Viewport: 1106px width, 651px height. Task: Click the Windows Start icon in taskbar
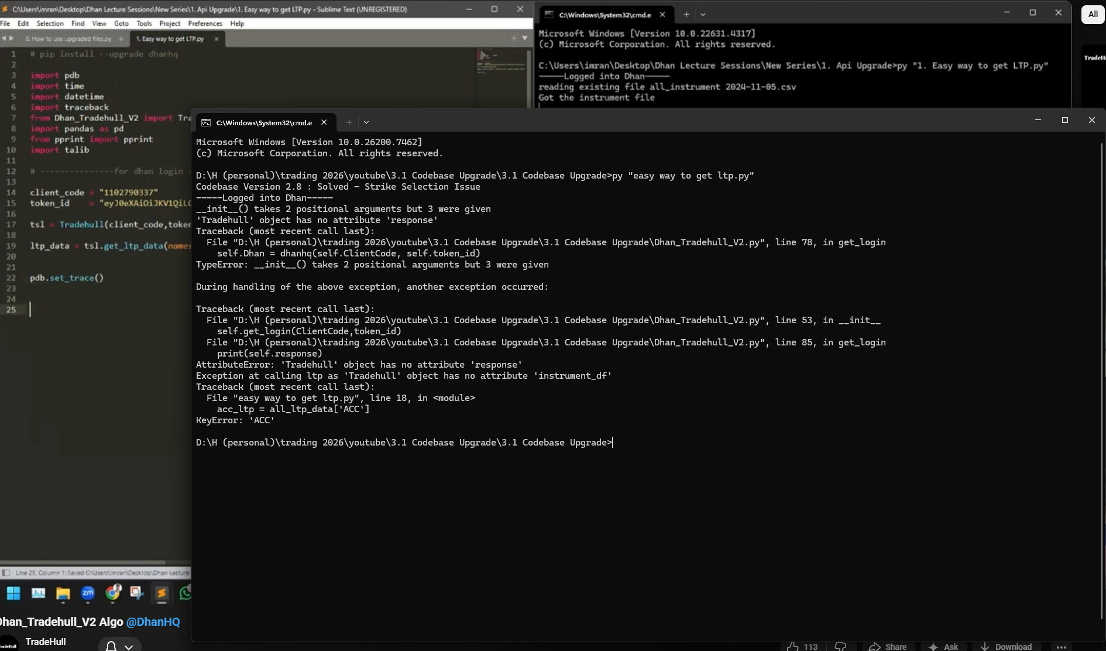point(13,593)
